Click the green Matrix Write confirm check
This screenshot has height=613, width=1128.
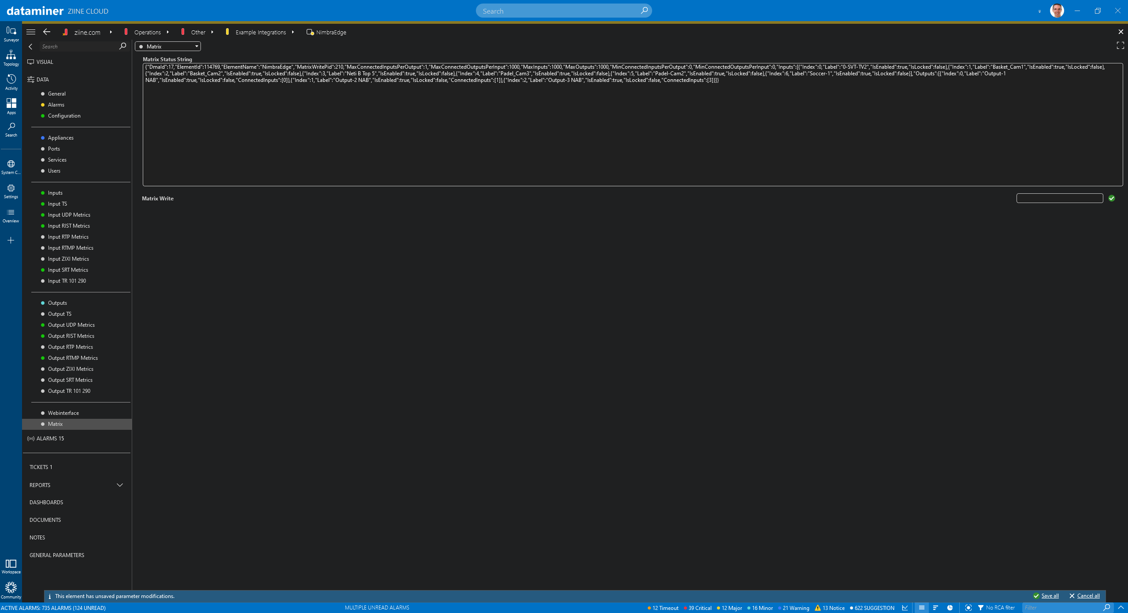pos(1112,198)
